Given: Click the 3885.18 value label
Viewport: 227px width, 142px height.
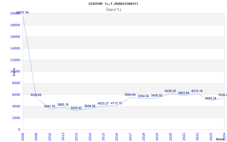Looking at the screenshot, I should tap(63, 105).
